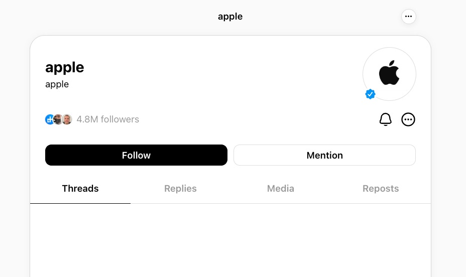
Task: Open the circled three-dots profile menu
Action: pos(408,119)
